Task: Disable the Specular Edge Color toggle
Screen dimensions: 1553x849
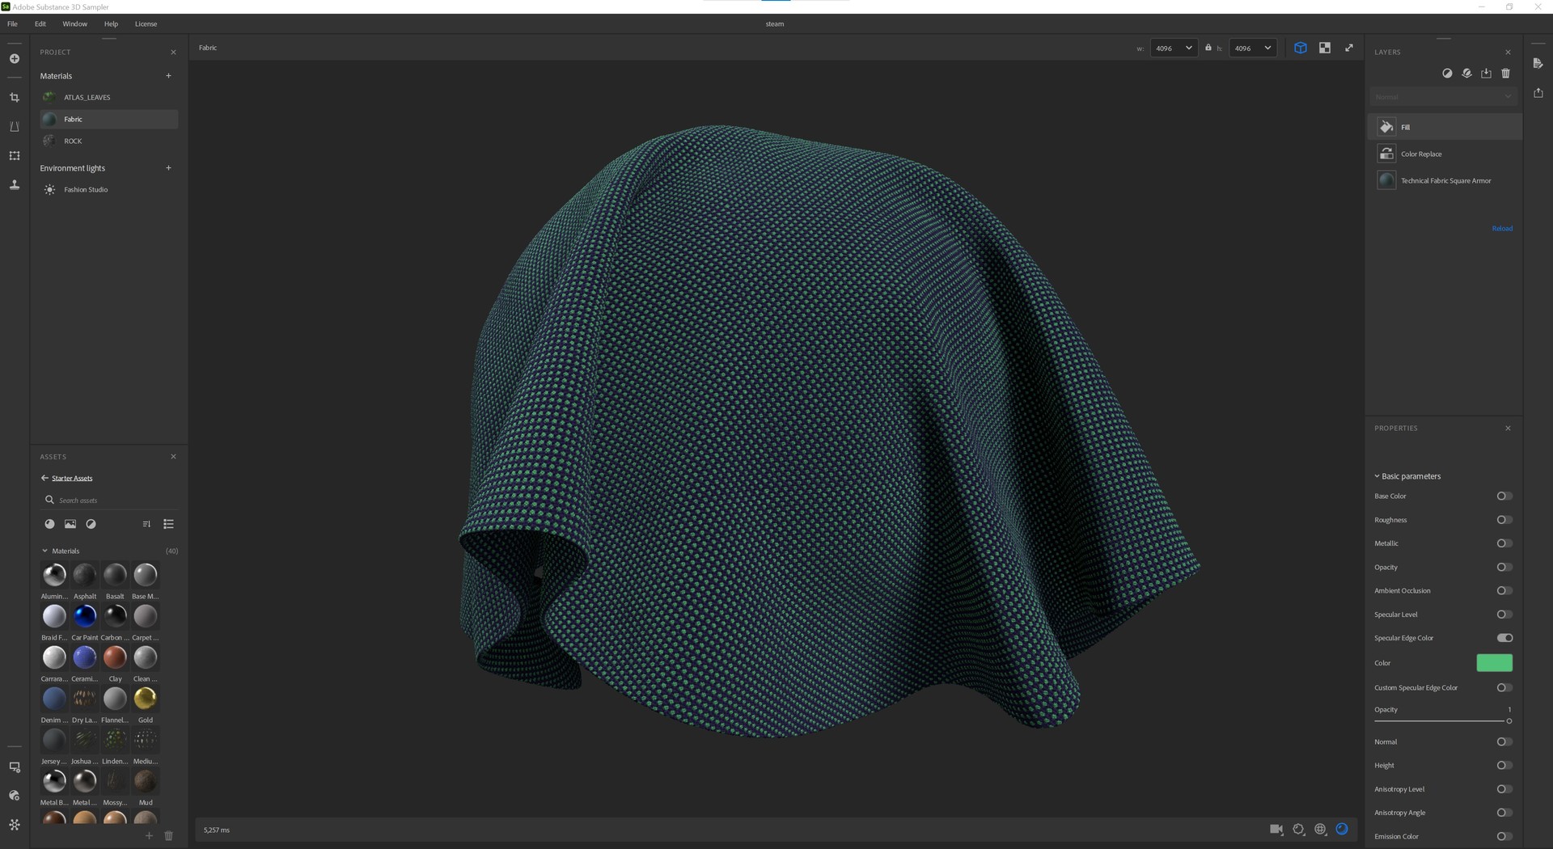Action: [x=1504, y=638]
